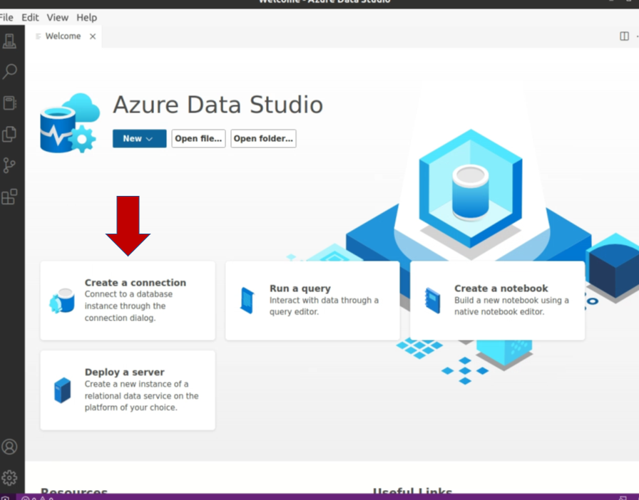
Task: Expand the New dropdown button
Action: coord(139,138)
